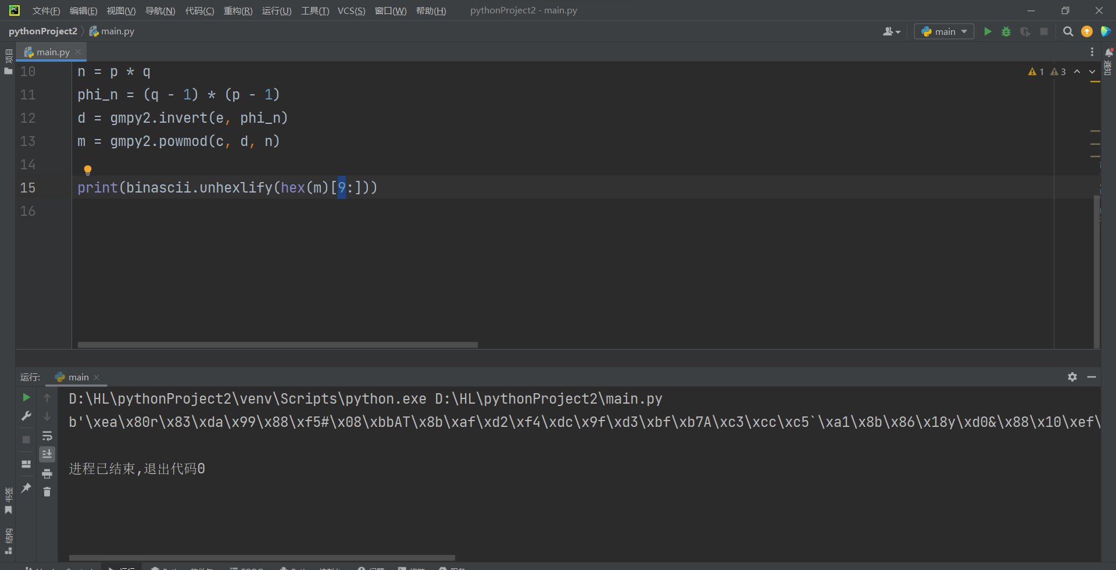Click the PyCharm application logo icon
Viewport: 1116px width, 570px height.
tap(14, 10)
